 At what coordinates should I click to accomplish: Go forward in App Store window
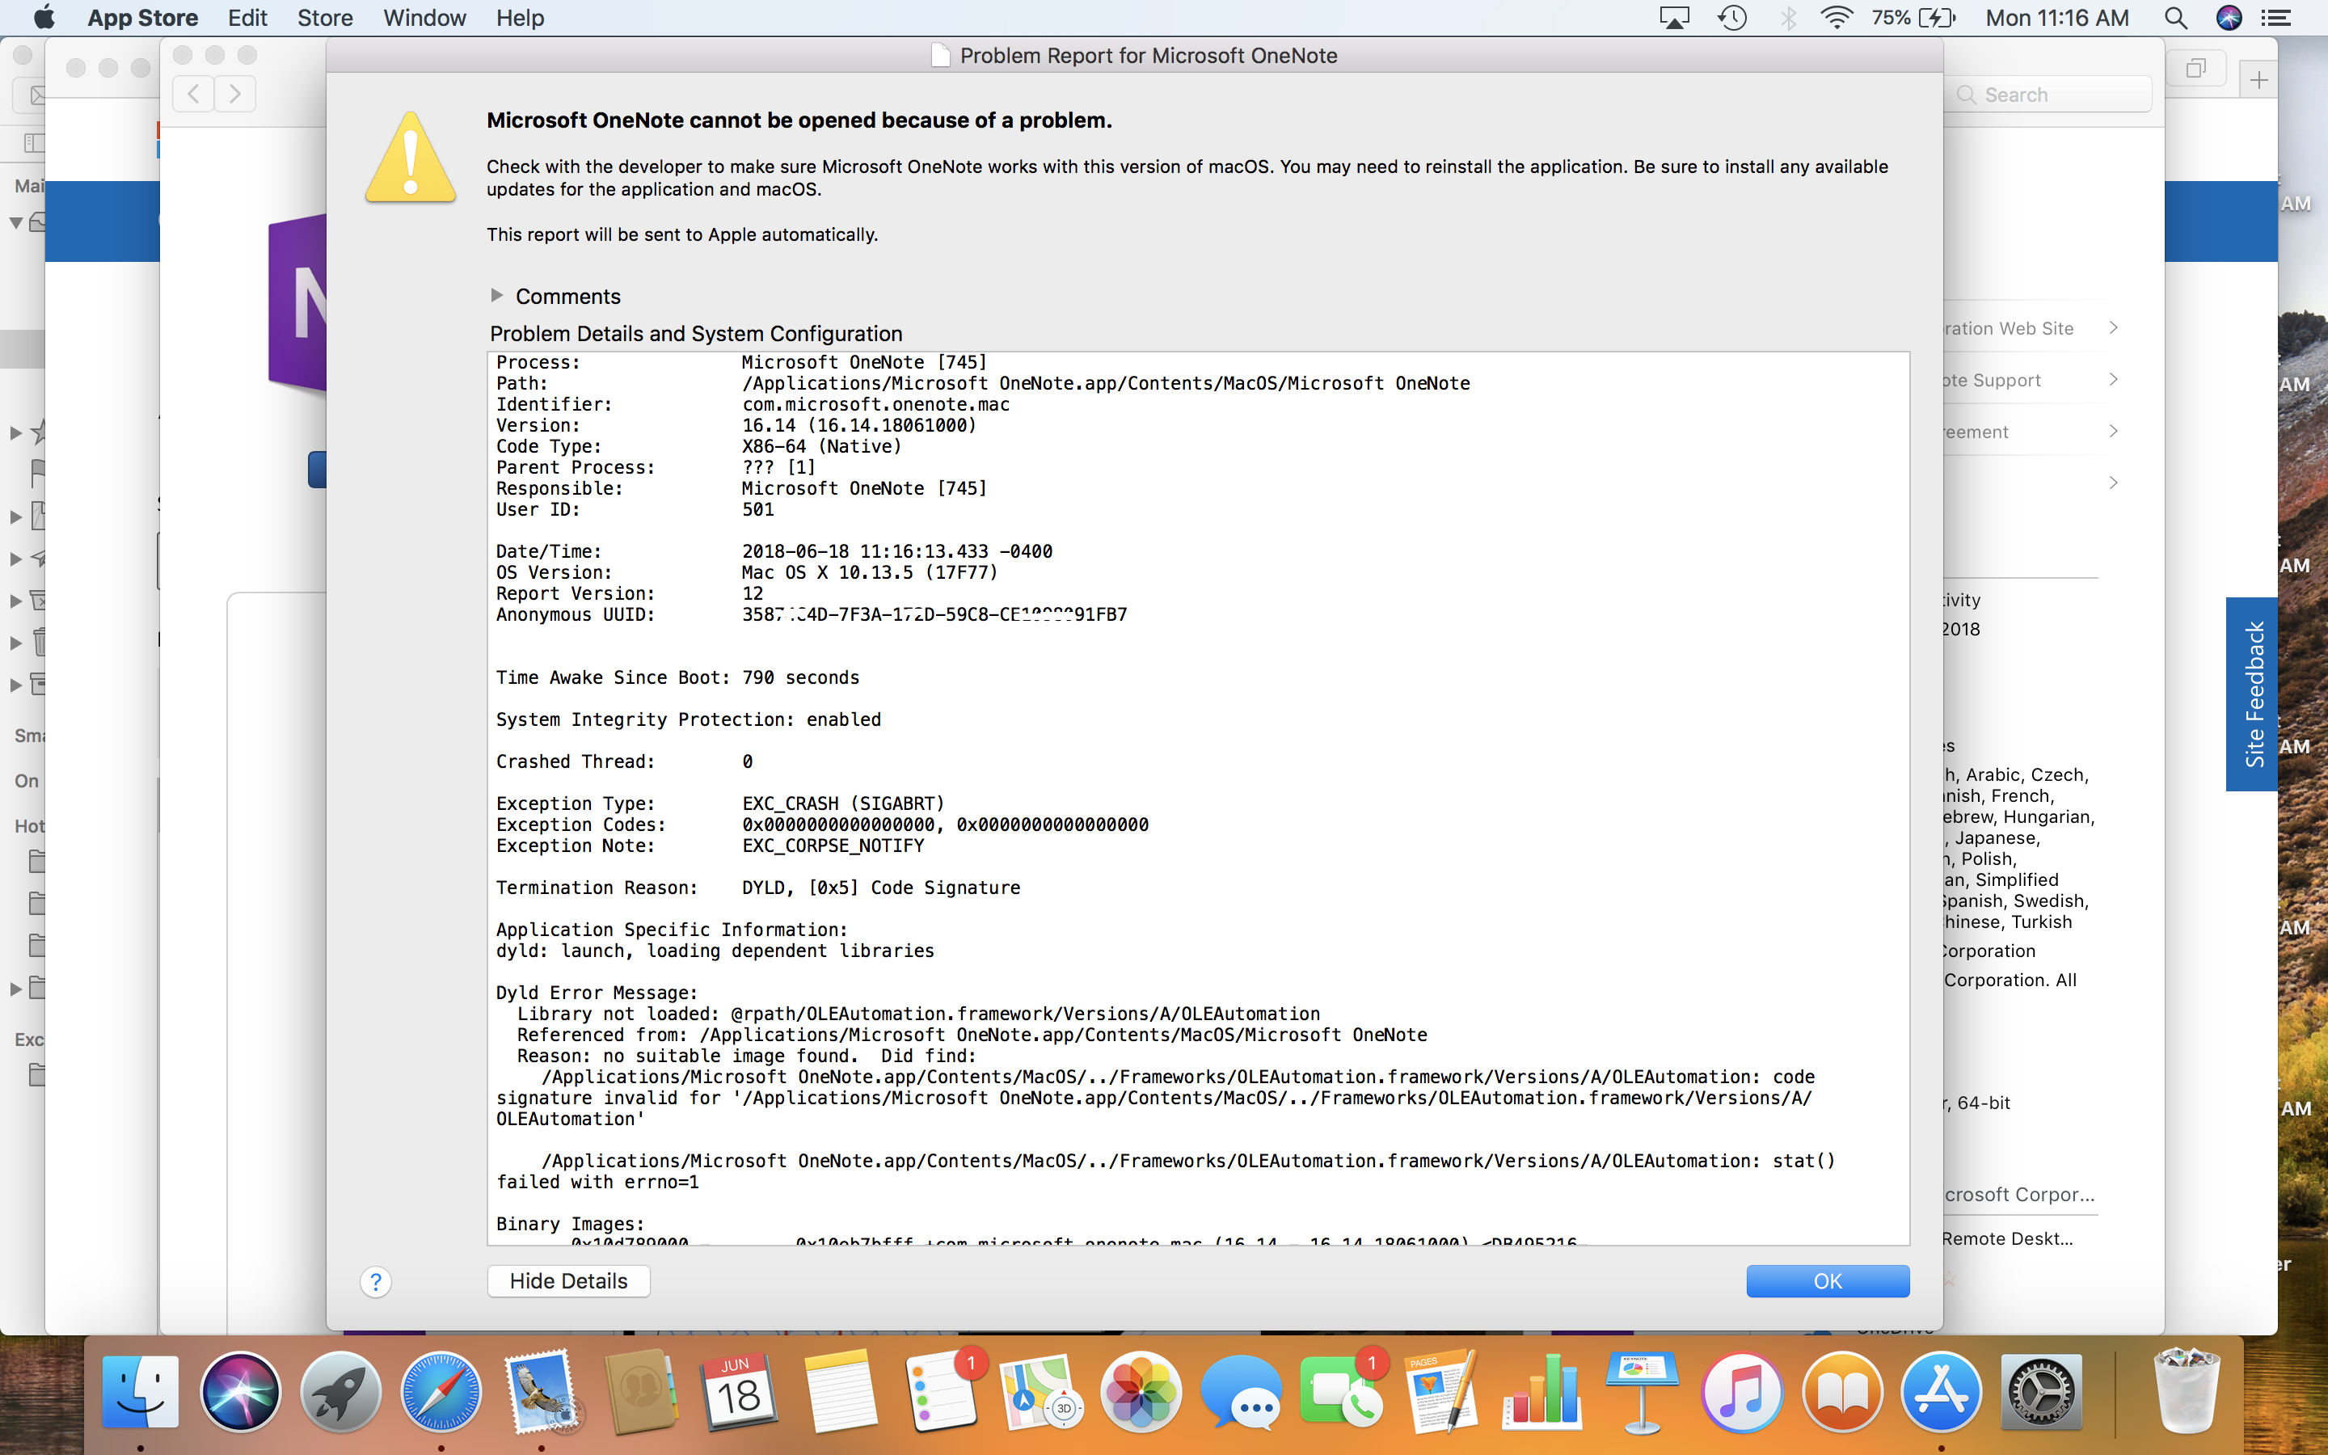[x=234, y=93]
